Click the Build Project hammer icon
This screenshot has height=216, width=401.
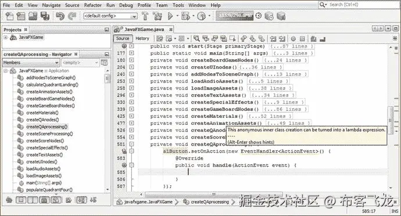[x=145, y=16]
